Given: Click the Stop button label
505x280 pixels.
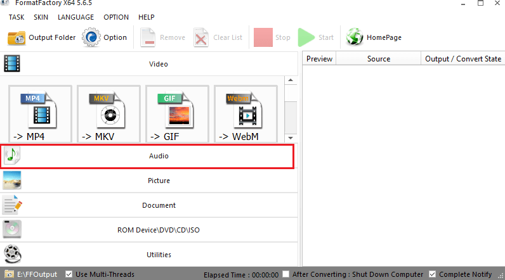Looking at the screenshot, I should tap(283, 37).
